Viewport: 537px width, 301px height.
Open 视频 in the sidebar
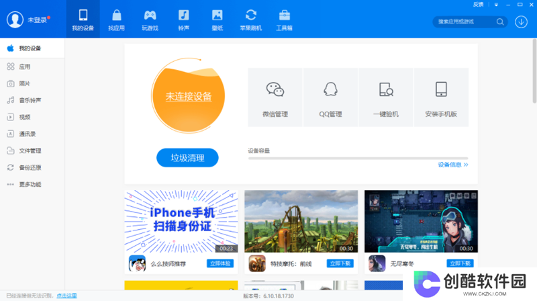[x=32, y=117]
